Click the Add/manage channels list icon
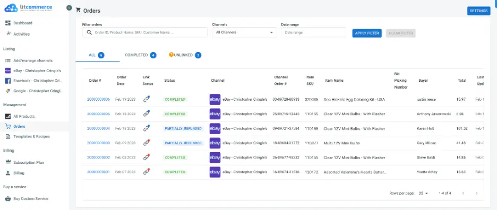Image resolution: width=497 pixels, height=210 pixels. coord(8,60)
